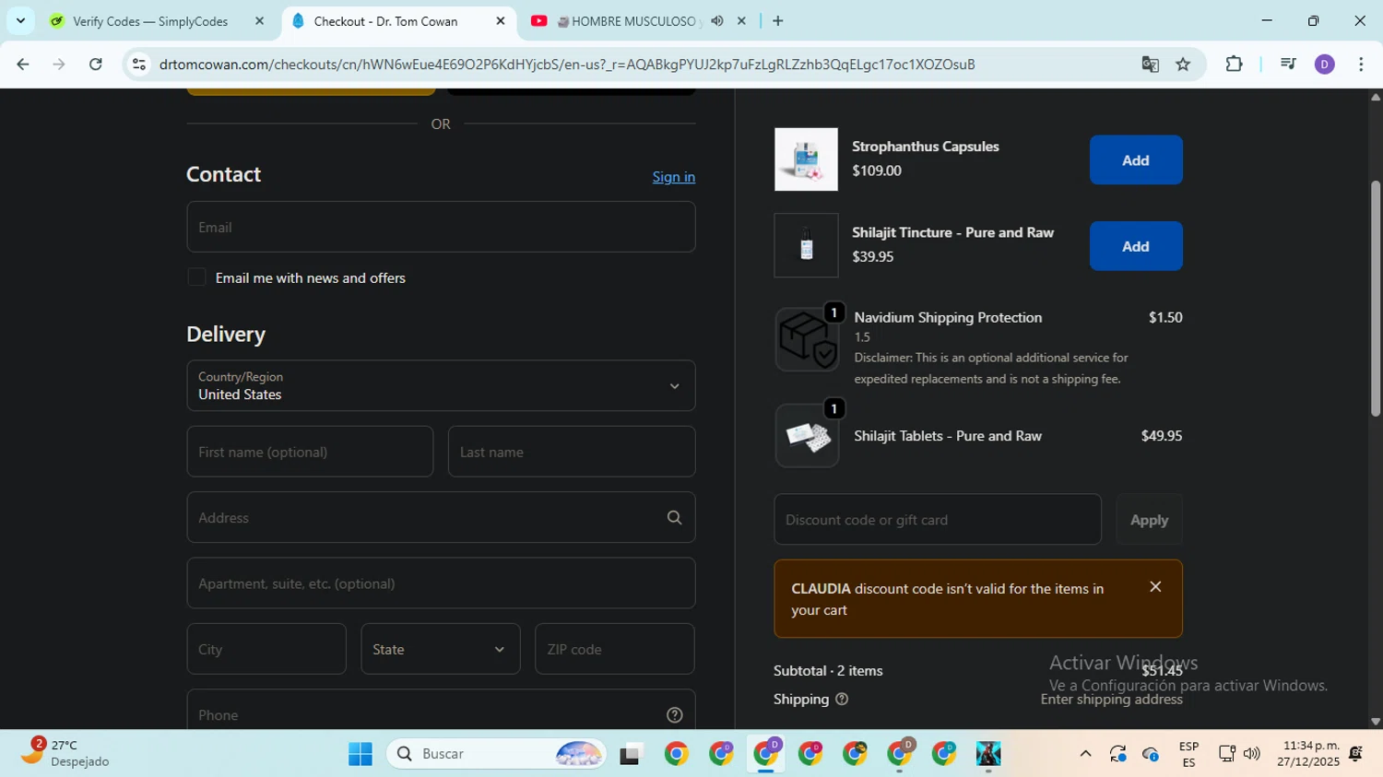Open the volume speaker tray icon
The height and width of the screenshot is (777, 1383).
click(1251, 754)
